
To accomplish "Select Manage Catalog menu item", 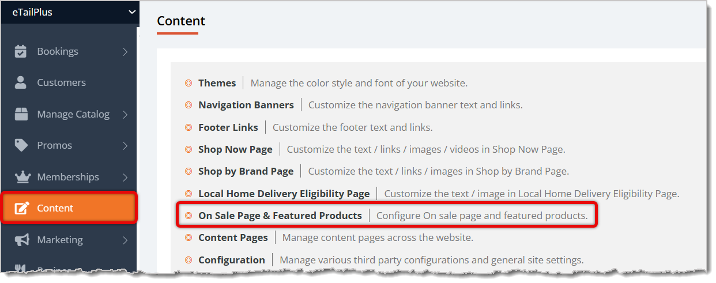I will pyautogui.click(x=73, y=114).
